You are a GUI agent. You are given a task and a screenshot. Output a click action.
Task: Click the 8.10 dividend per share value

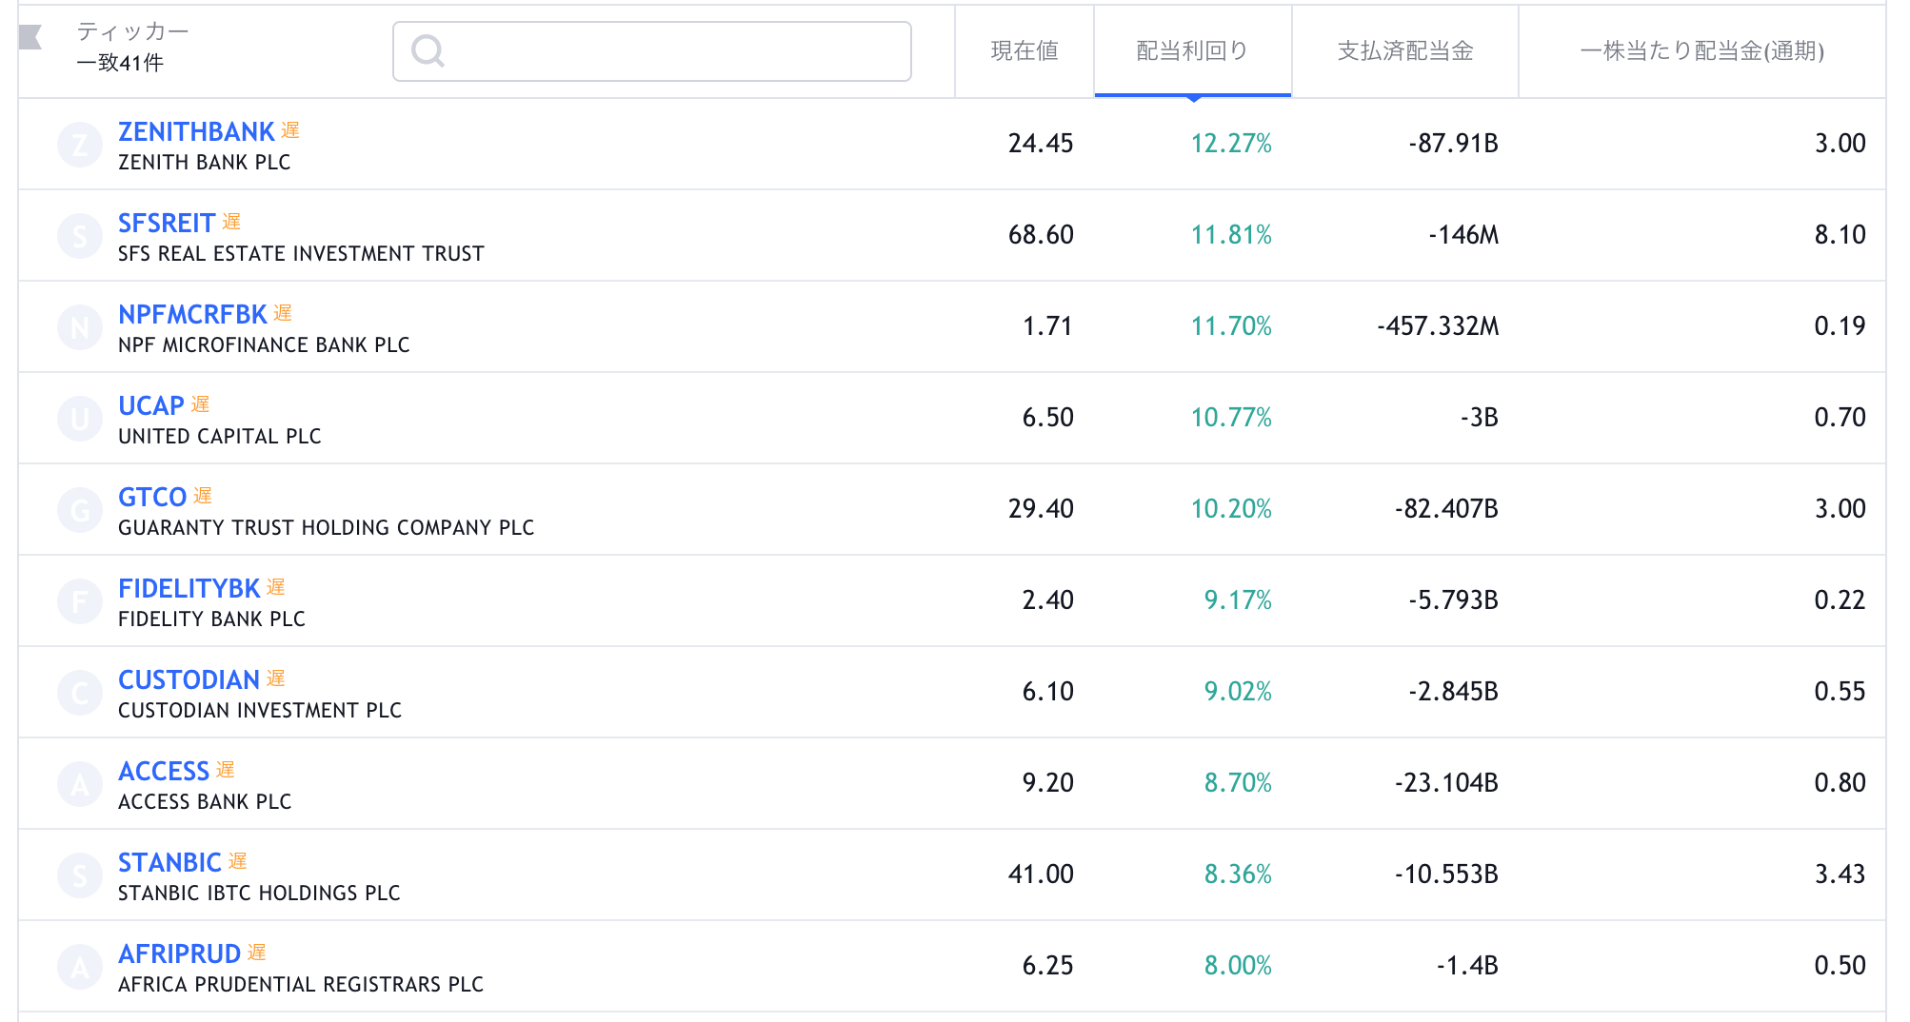pos(1840,235)
